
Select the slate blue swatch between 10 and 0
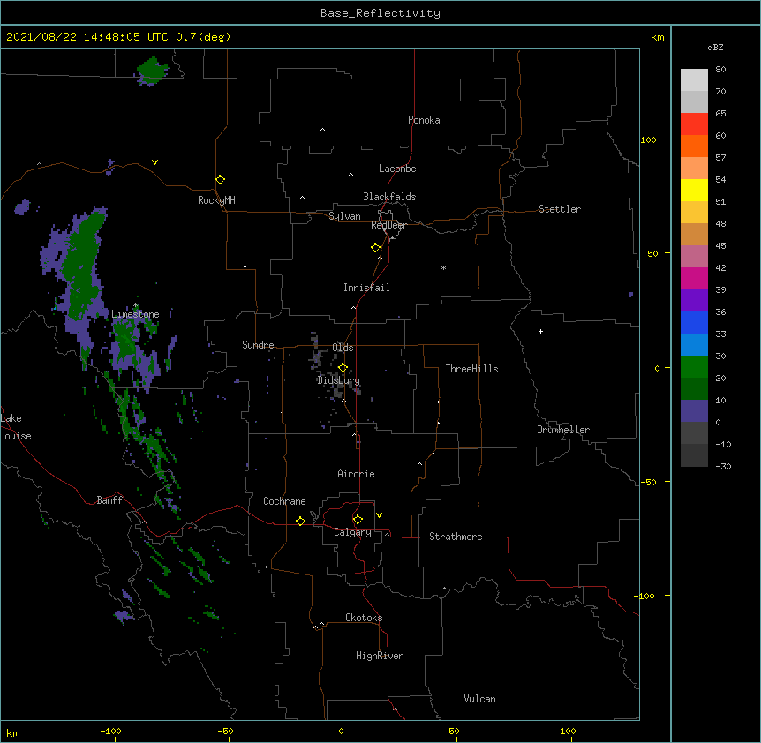click(694, 411)
